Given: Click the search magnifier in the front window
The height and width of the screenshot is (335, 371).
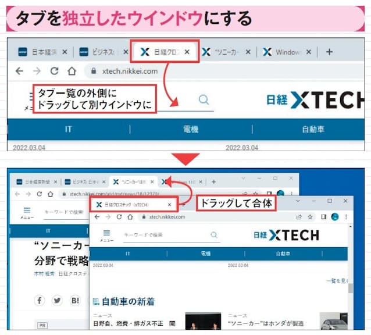Looking at the screenshot, I should click(213, 235).
